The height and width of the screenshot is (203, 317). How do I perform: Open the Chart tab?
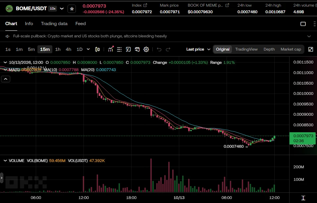[x=11, y=23]
